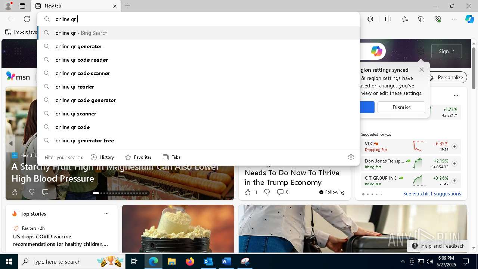Screen dimensions: 478x269
Task: Close the New tab tab
Action: 115,6
